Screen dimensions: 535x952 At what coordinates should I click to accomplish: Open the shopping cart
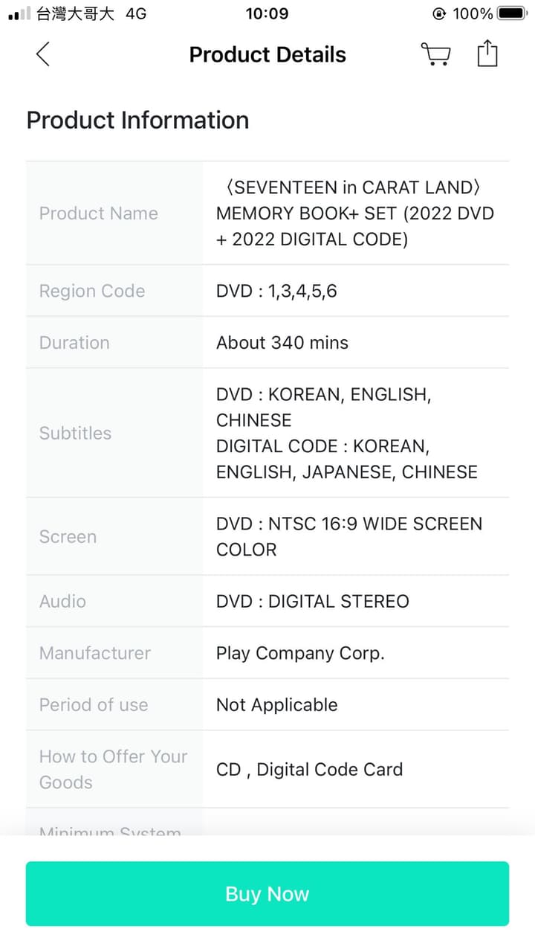436,54
